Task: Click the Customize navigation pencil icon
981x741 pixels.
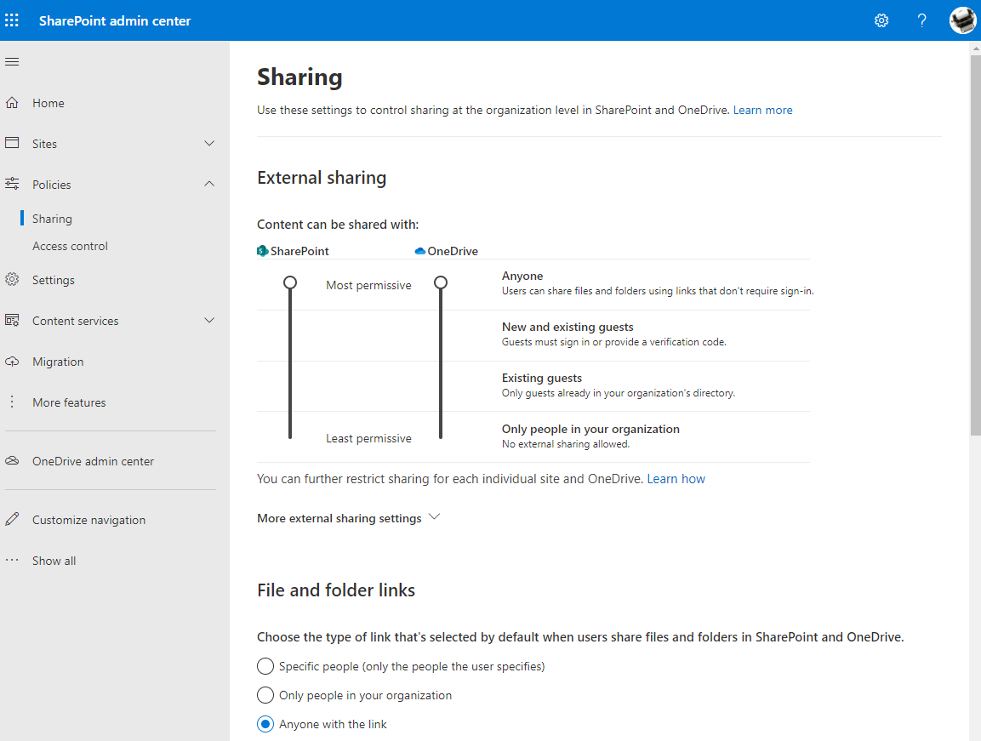Action: 12,520
